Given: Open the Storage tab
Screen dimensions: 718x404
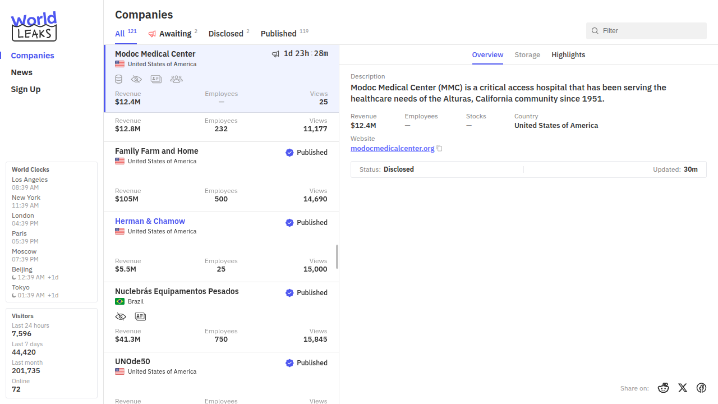Looking at the screenshot, I should coord(527,55).
